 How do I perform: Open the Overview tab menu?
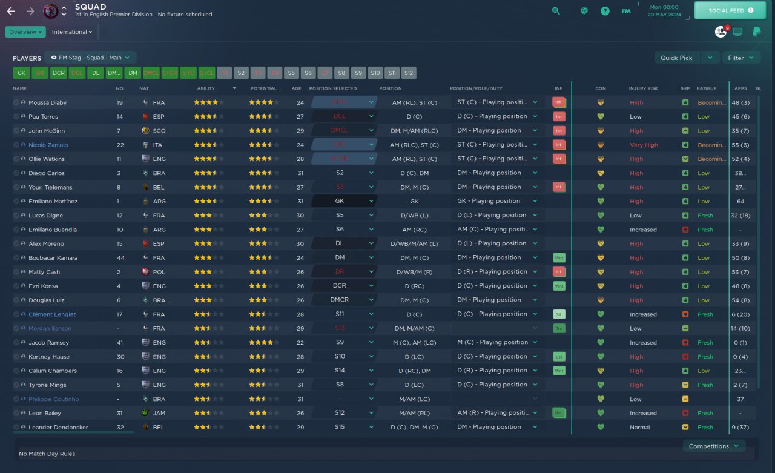[x=25, y=32]
